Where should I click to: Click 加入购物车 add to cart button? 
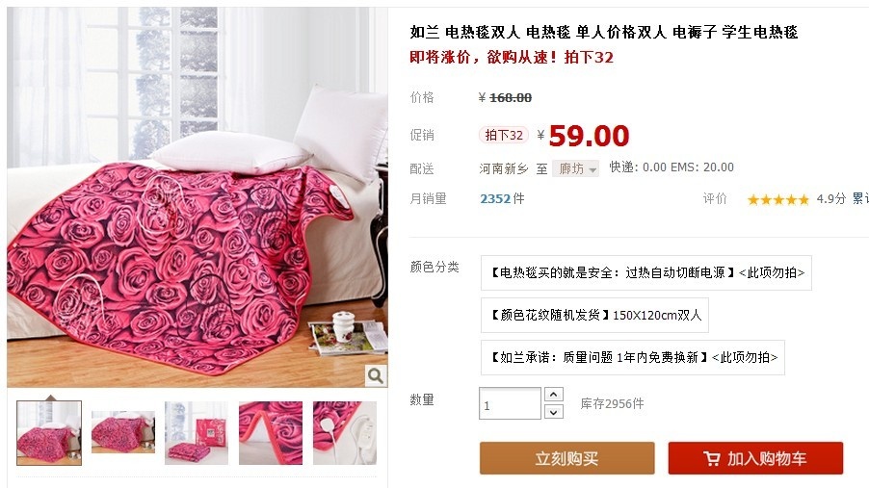[755, 458]
